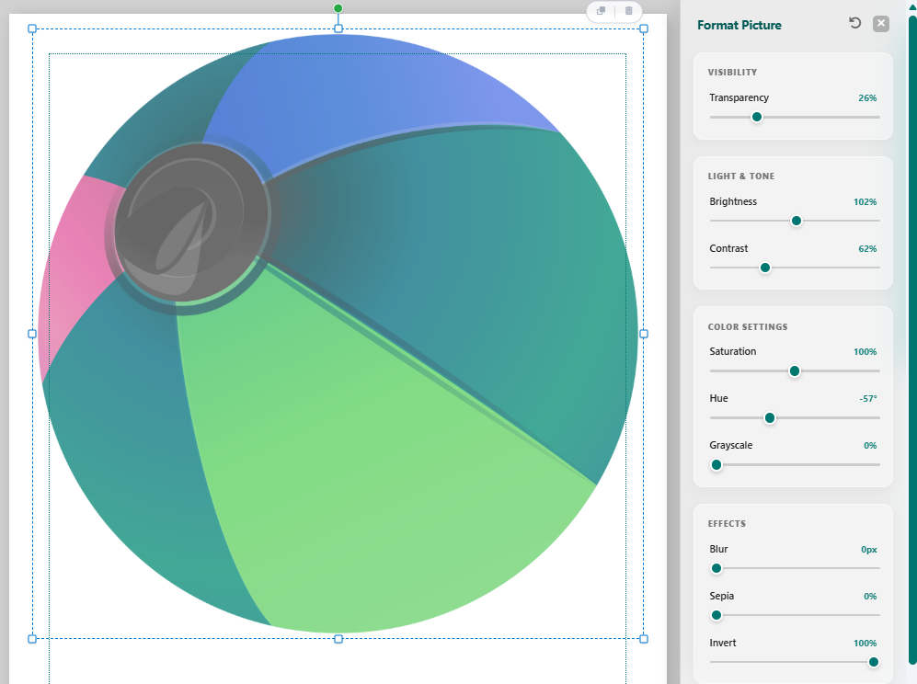Click the right-middle selection handle

(644, 334)
